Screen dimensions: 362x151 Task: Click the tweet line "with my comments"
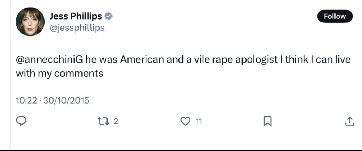tap(60, 73)
